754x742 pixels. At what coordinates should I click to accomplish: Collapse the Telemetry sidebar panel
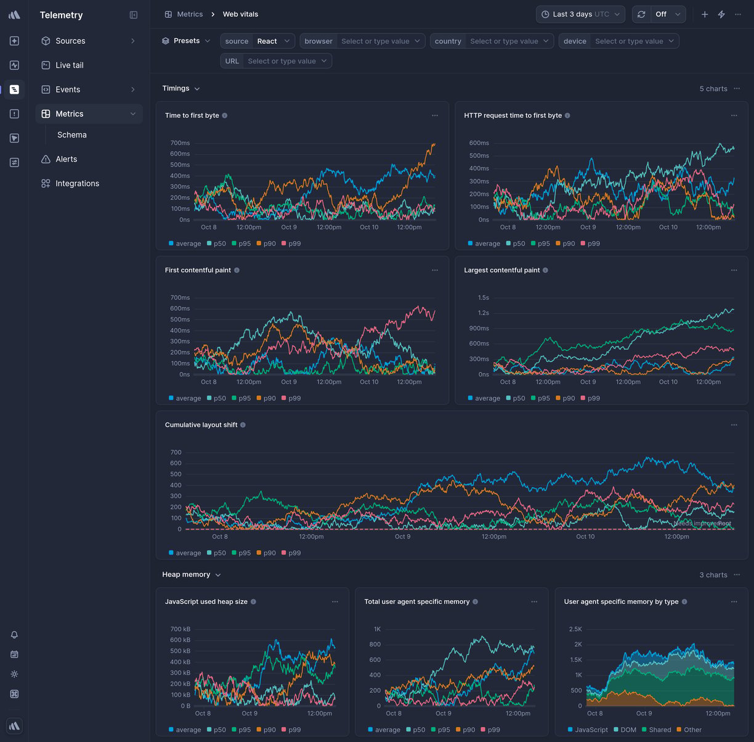pos(134,15)
